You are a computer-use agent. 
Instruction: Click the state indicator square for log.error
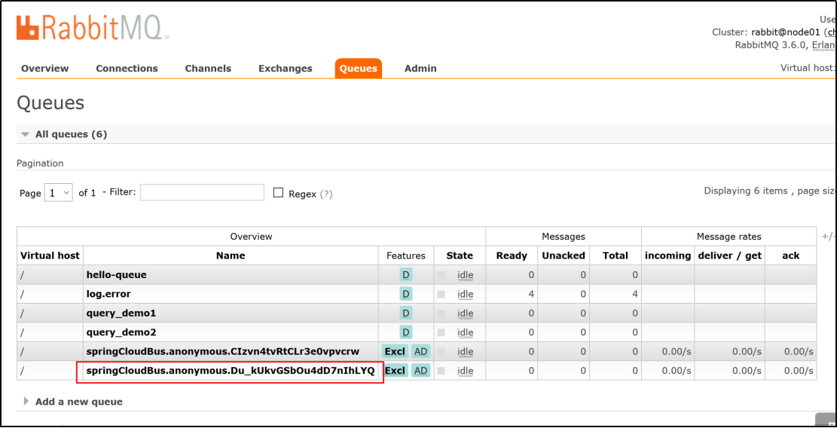point(441,294)
